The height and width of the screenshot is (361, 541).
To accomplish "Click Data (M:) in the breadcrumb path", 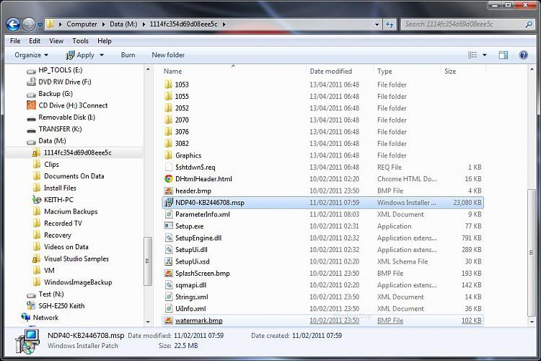I will point(123,24).
